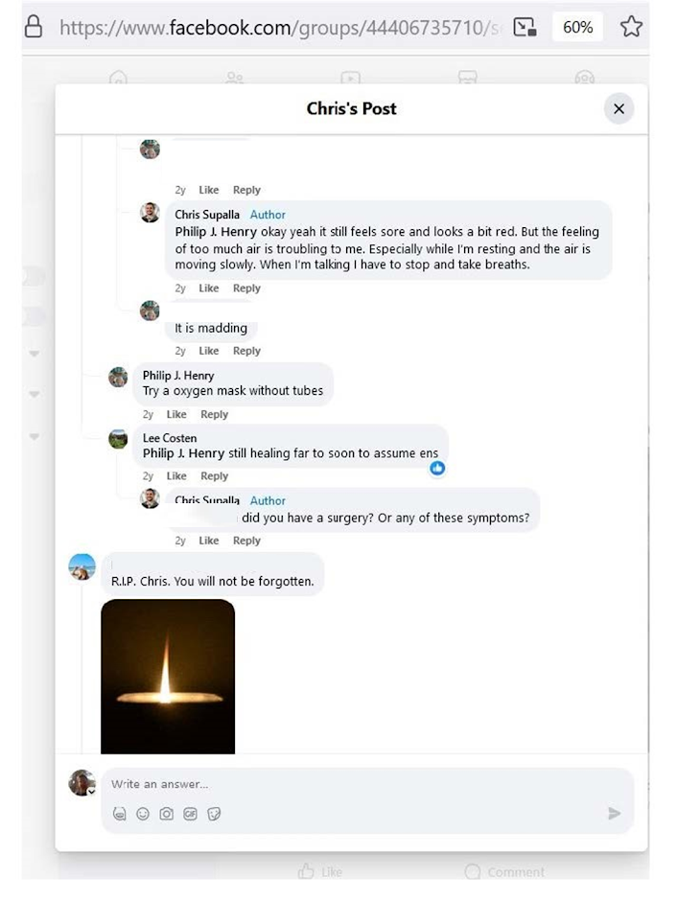677x923 pixels.
Task: Open the emoji picker in comment box
Action: coord(143,814)
